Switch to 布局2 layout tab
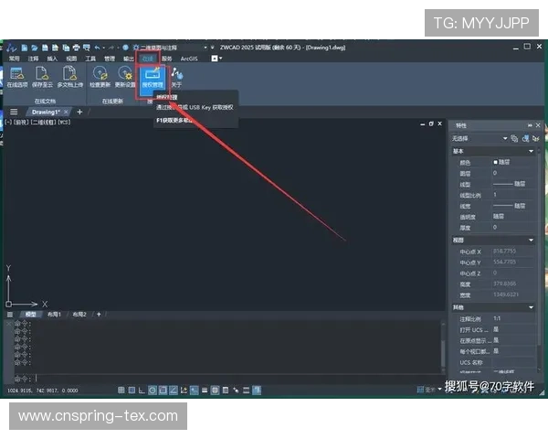The width and height of the screenshot is (548, 439). [79, 315]
